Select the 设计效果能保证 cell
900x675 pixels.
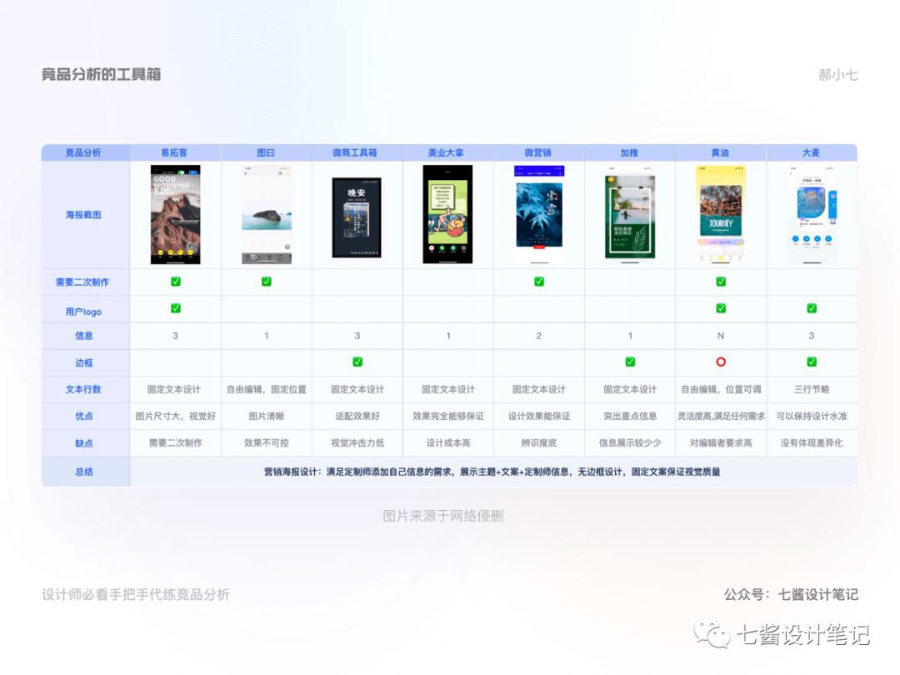pos(539,416)
